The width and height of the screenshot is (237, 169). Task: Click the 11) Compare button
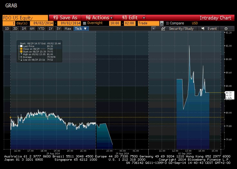tap(175, 23)
